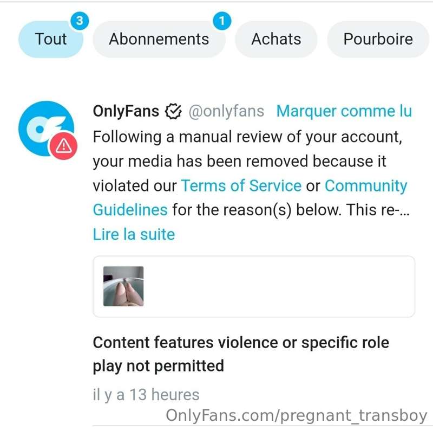The width and height of the screenshot is (433, 430).
Task: Click the verified checkmark badge beside OnlyFans
Action: click(173, 112)
